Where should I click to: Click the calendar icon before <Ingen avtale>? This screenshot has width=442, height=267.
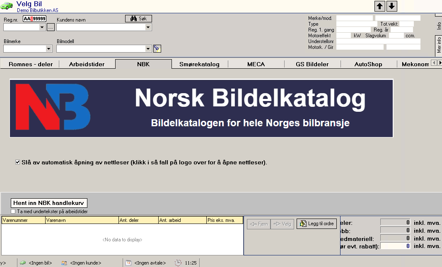click(128, 262)
